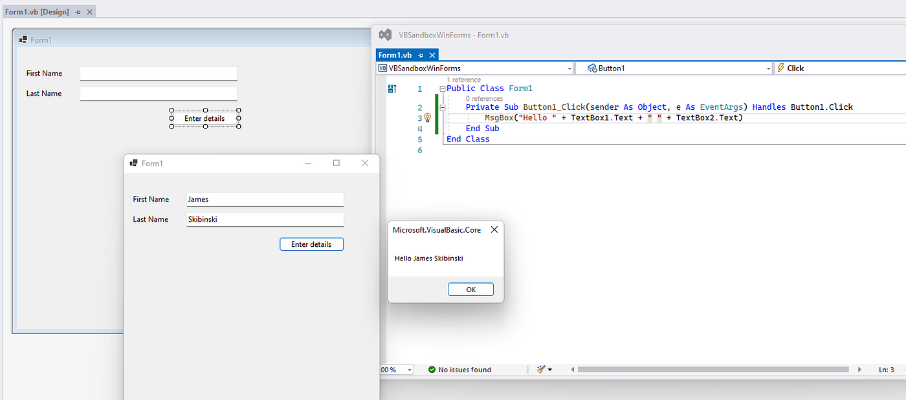Click the designer Form1 title text

click(41, 40)
